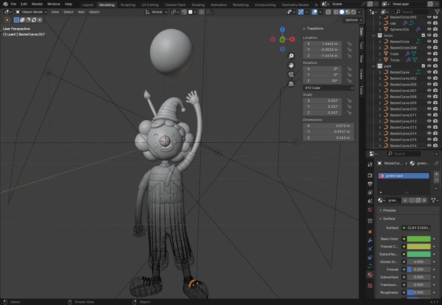442x305 pixels.
Task: Open the Transform Orientation dropdown showing Global
Action: pyautogui.click(x=158, y=12)
